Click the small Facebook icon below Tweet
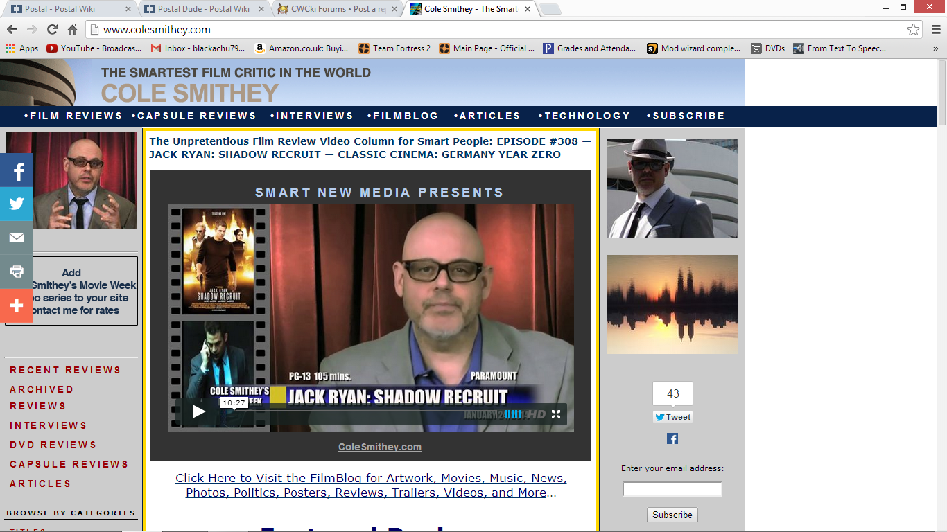The height and width of the screenshot is (532, 947). point(672,438)
